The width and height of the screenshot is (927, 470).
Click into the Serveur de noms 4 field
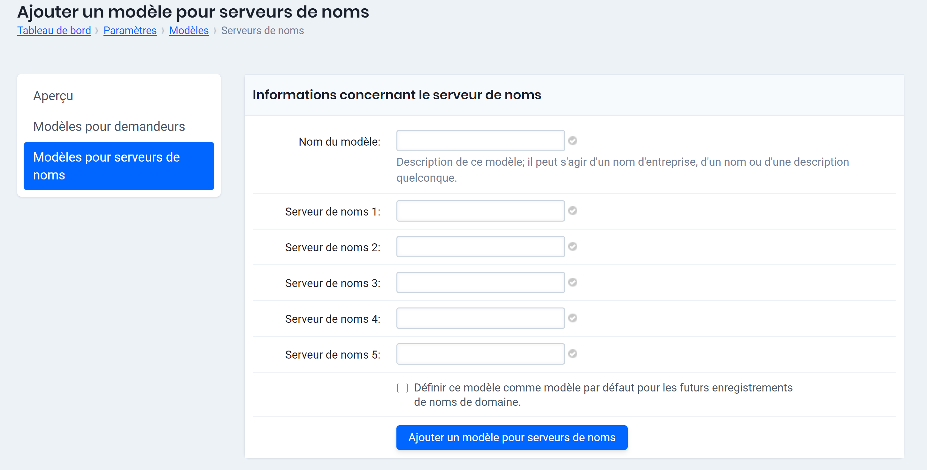point(480,318)
